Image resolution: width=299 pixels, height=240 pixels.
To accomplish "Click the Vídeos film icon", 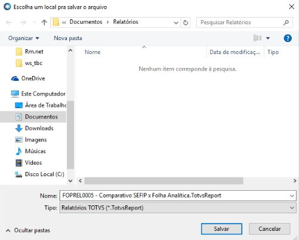I will (19, 163).
